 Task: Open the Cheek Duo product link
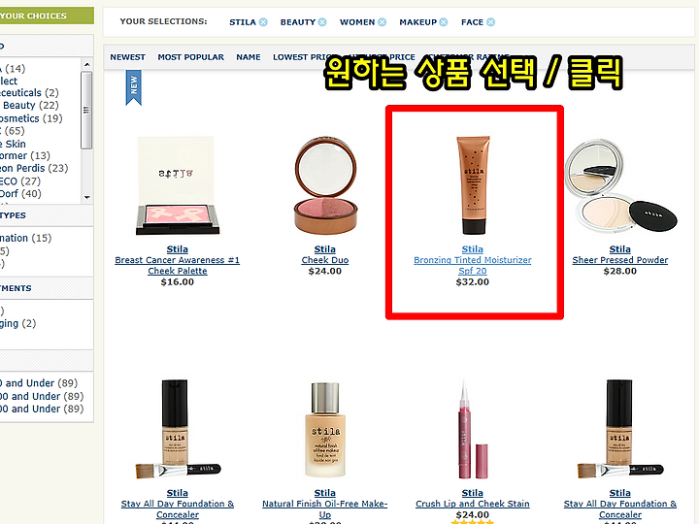click(325, 260)
